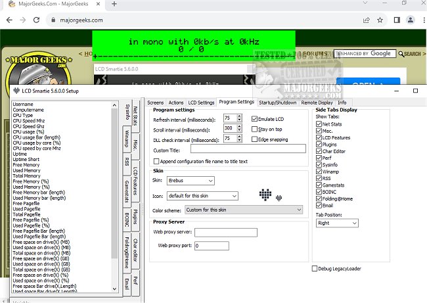This screenshot has height=303, width=427.
Task: Click the FORUMS link on MajorGeeks
Action: (x=315, y=54)
